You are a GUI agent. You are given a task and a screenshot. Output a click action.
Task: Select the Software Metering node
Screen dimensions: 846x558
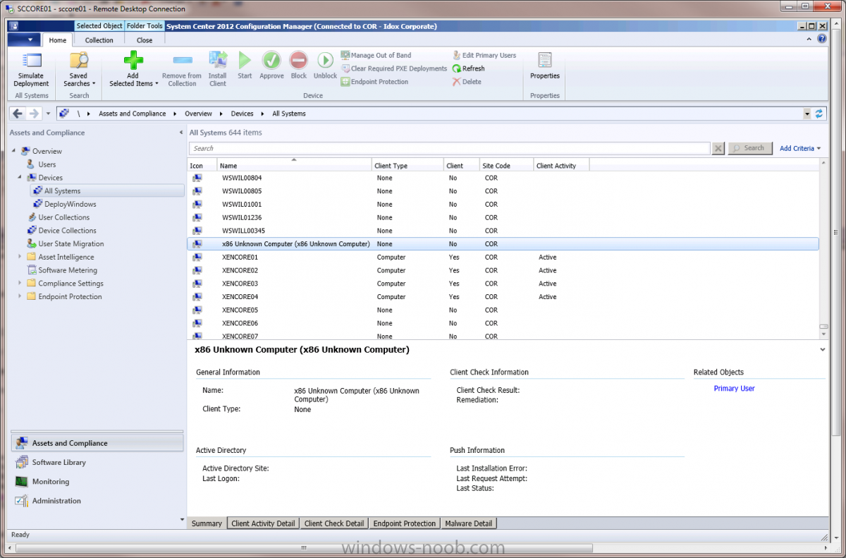(68, 270)
